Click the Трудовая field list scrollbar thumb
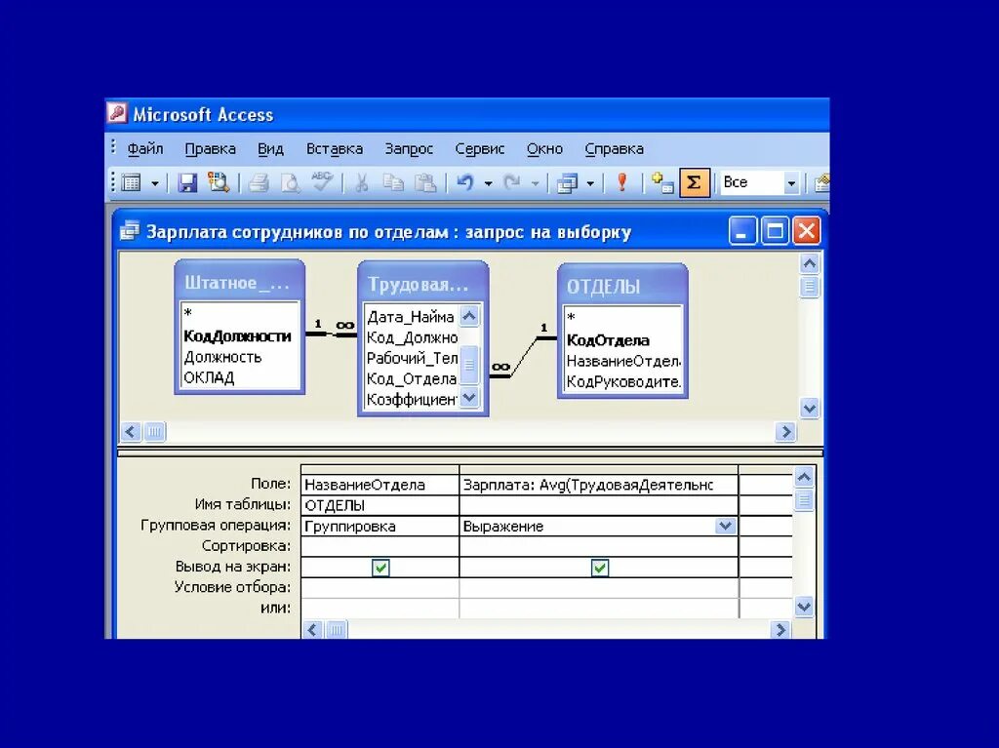This screenshot has height=748, width=999. coord(469,365)
